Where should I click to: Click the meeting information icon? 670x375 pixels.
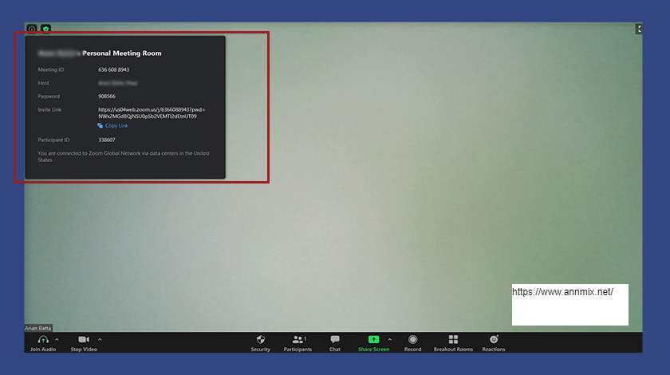32,29
